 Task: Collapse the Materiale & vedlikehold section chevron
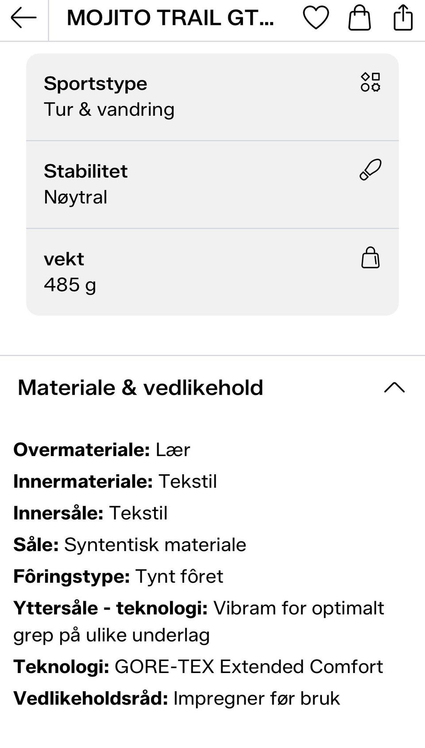pos(394,387)
